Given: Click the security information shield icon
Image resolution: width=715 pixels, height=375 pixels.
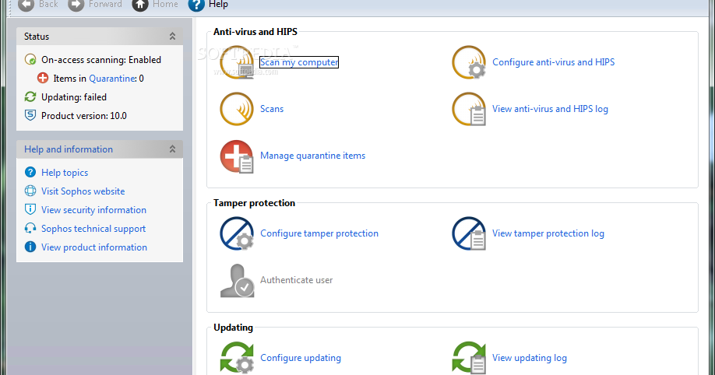Looking at the screenshot, I should 30,209.
